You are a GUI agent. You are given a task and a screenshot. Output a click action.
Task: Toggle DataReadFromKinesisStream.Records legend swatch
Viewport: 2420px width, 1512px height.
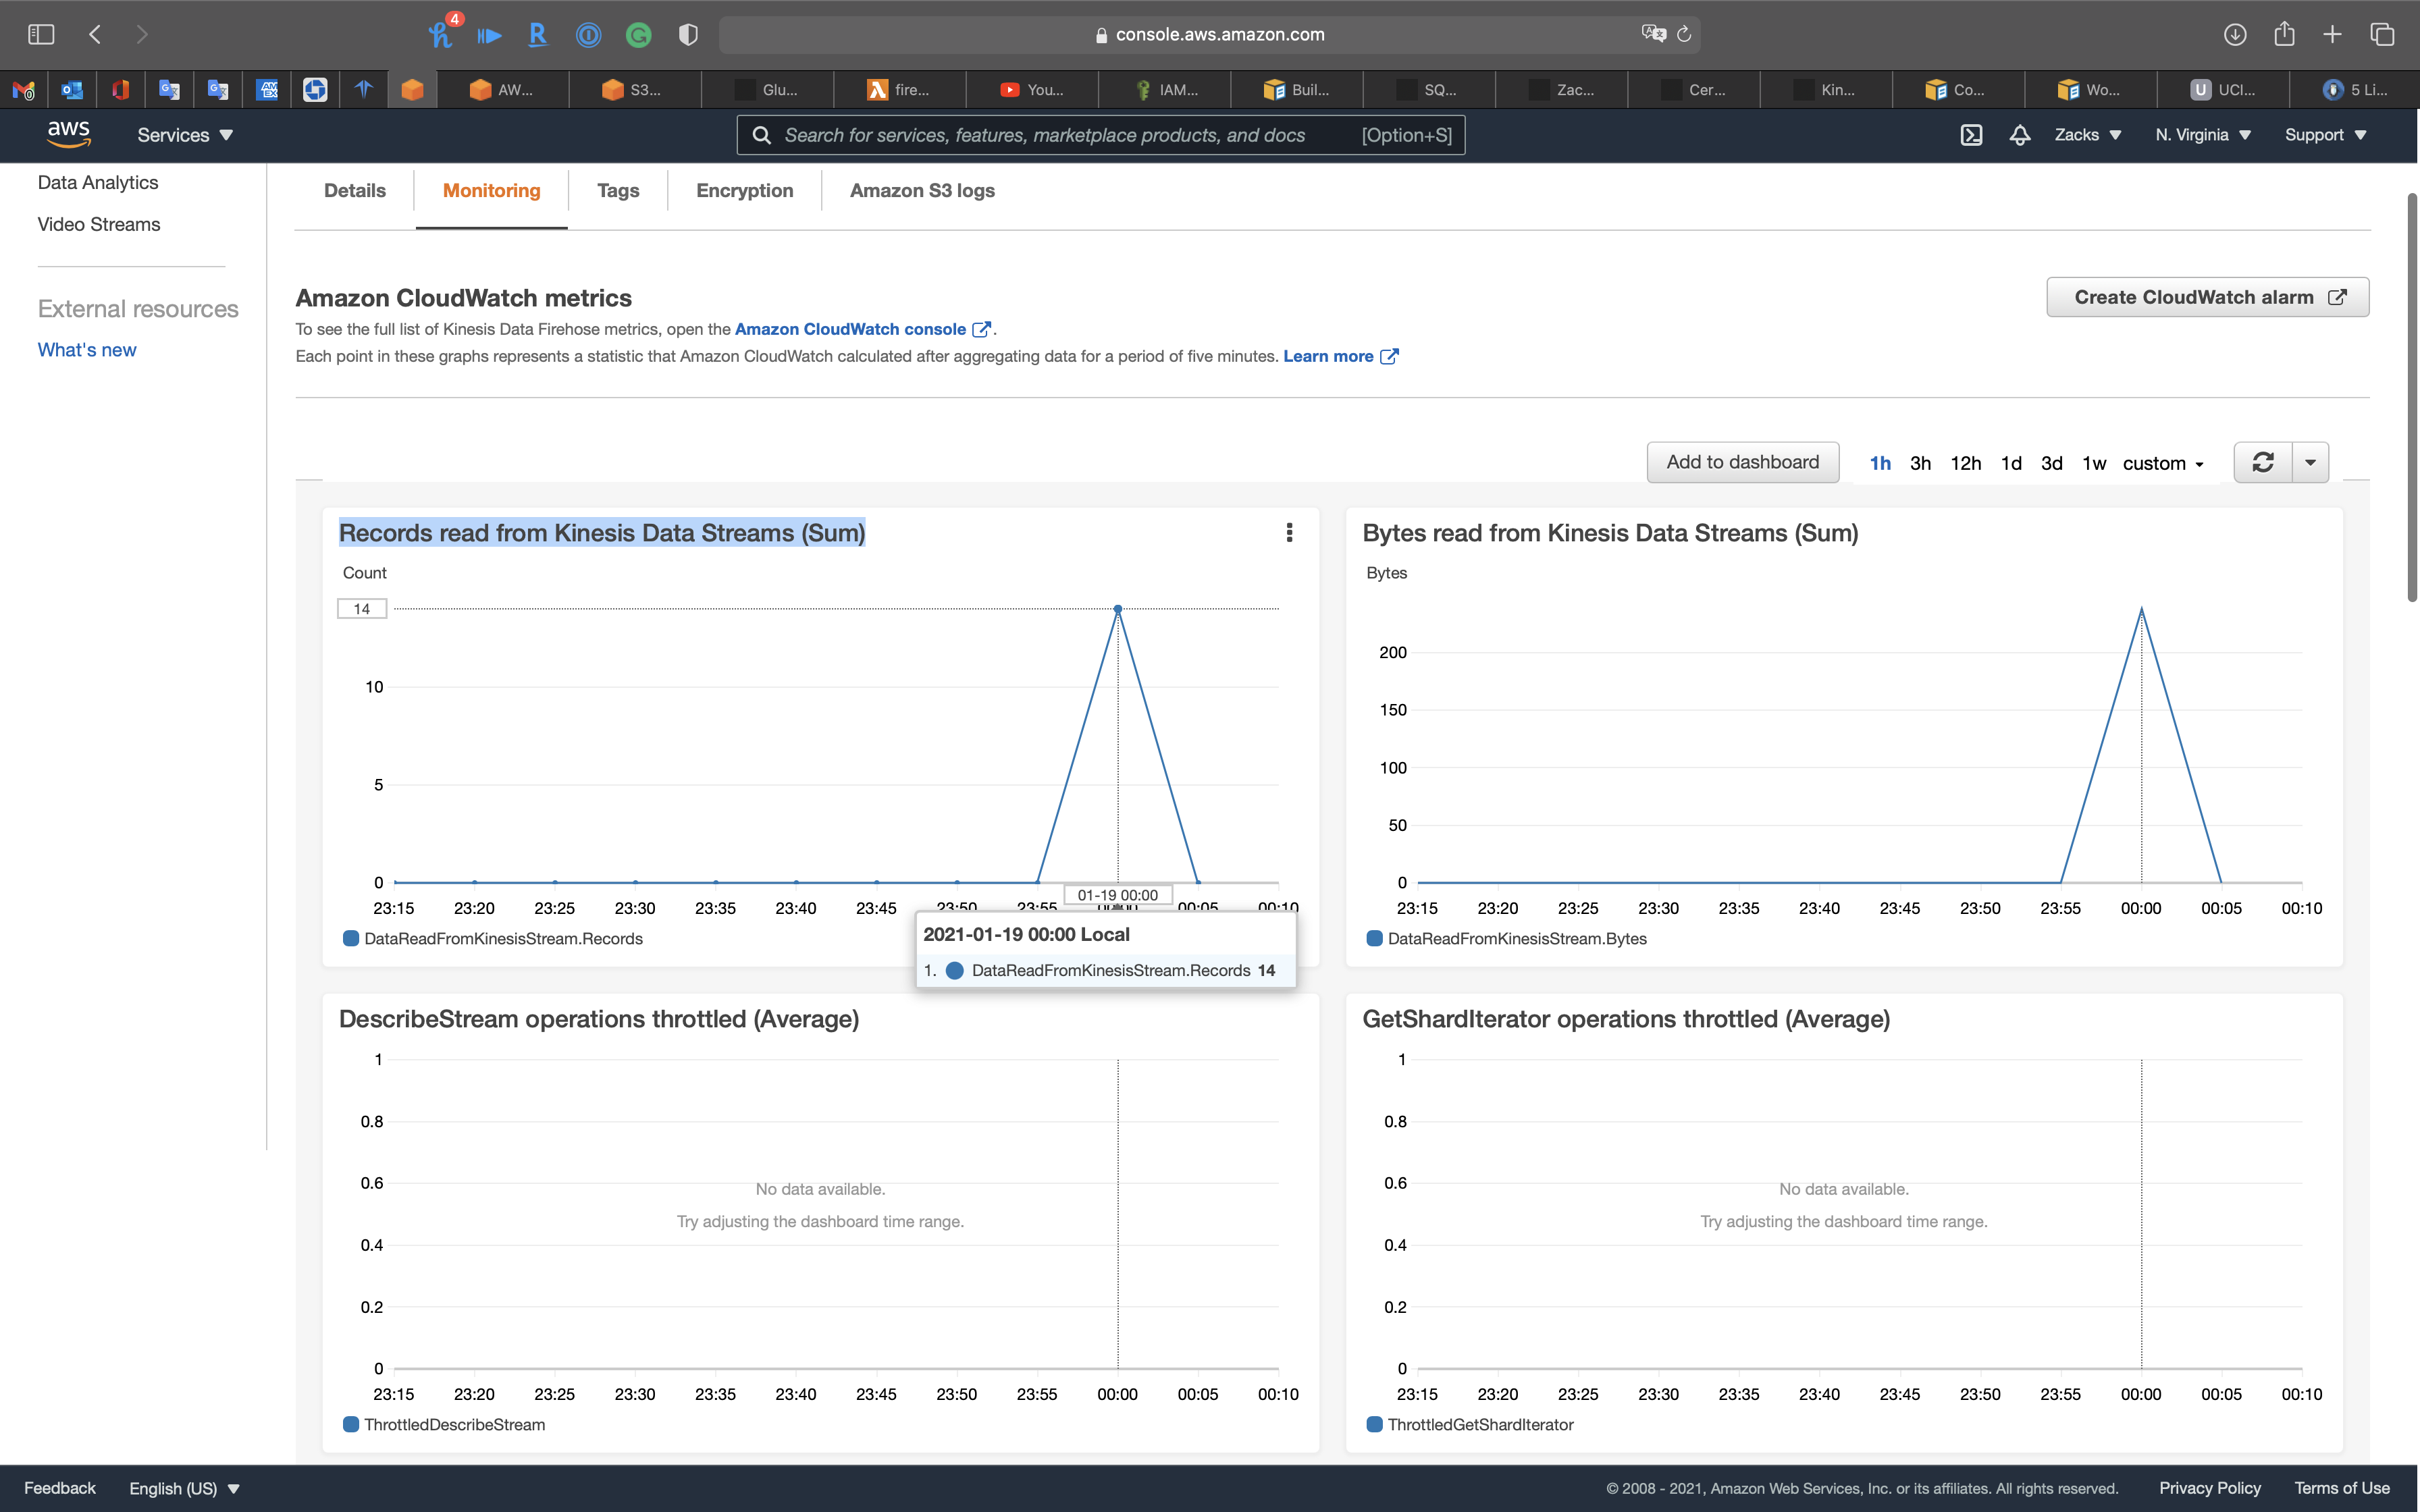pos(351,938)
